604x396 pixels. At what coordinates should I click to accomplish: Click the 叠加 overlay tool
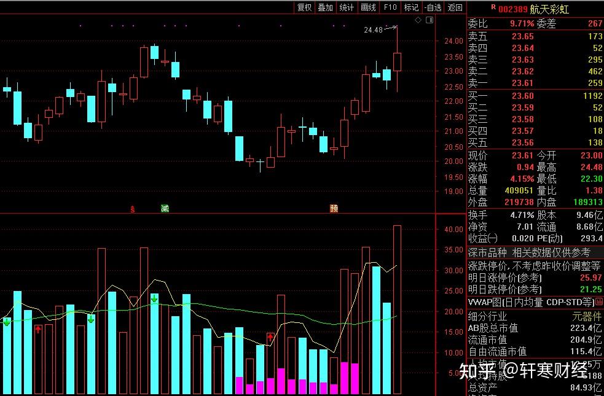click(x=325, y=7)
